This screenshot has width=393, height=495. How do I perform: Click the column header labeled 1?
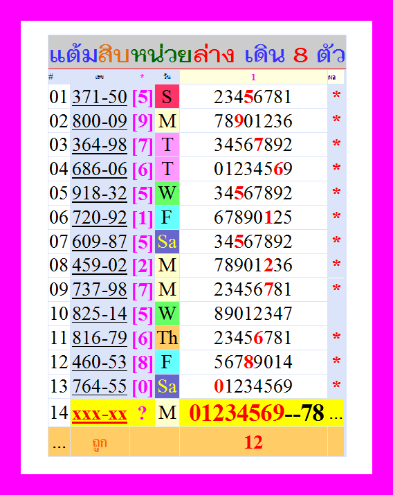click(253, 77)
